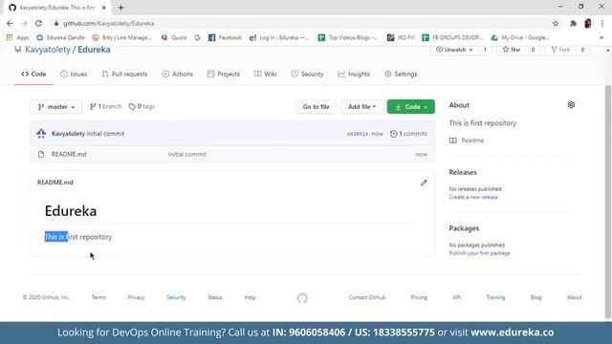The height and width of the screenshot is (344, 612).
Task: Click the Kavyatolety owner link
Action: click(x=48, y=50)
